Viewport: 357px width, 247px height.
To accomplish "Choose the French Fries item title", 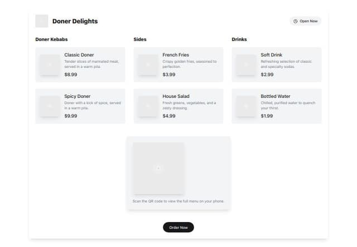I will tap(176, 55).
